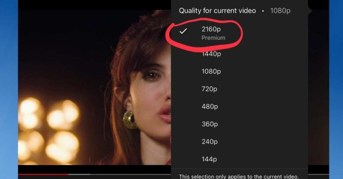Viewport: 343px width, 179px height.
Task: Change quality to 240p
Action: (239, 142)
